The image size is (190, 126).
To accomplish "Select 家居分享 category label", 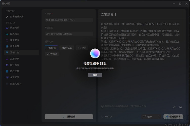I will pos(14,59).
